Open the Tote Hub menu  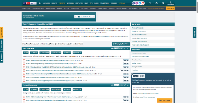click(x=122, y=3)
